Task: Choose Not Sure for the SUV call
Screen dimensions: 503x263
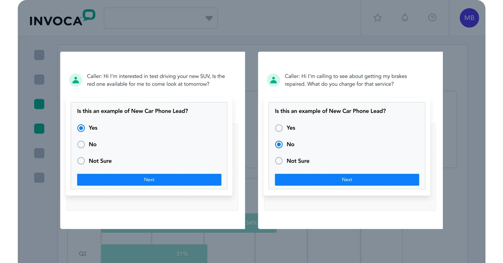Action: click(81, 161)
